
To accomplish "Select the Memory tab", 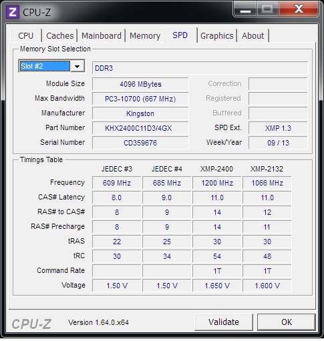I will [x=145, y=35].
